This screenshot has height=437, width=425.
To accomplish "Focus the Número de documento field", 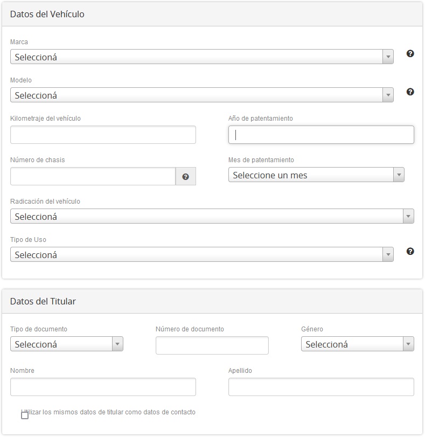I will [212, 345].
